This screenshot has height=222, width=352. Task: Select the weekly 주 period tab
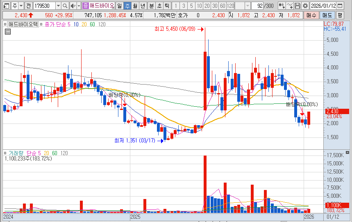point(127,6)
